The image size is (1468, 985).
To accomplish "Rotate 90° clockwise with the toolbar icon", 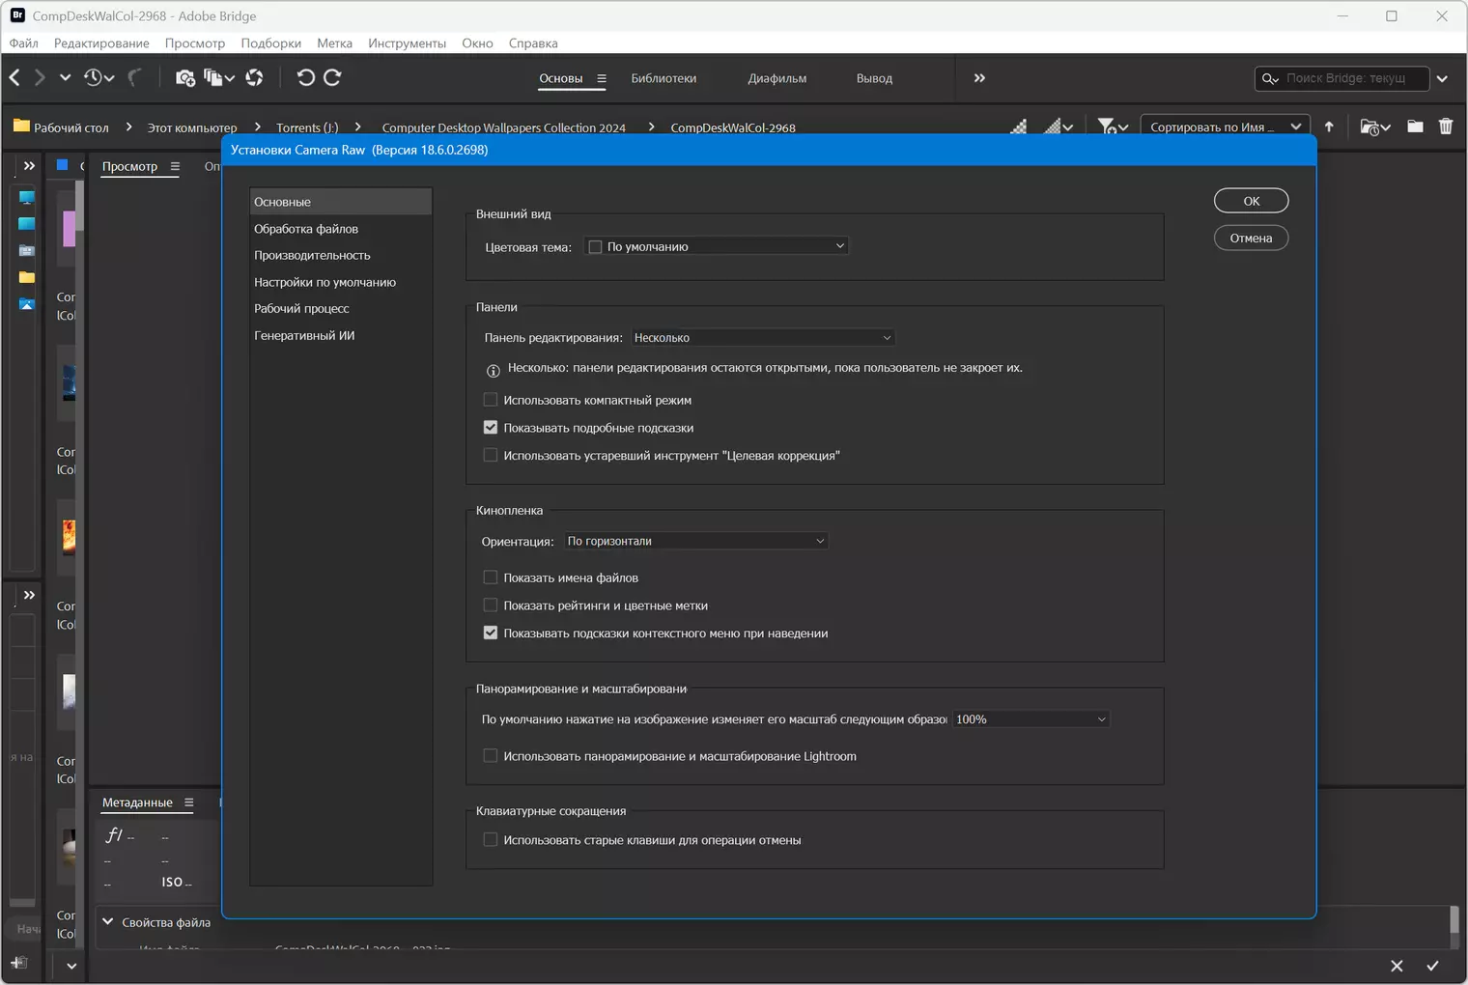I will pos(332,77).
